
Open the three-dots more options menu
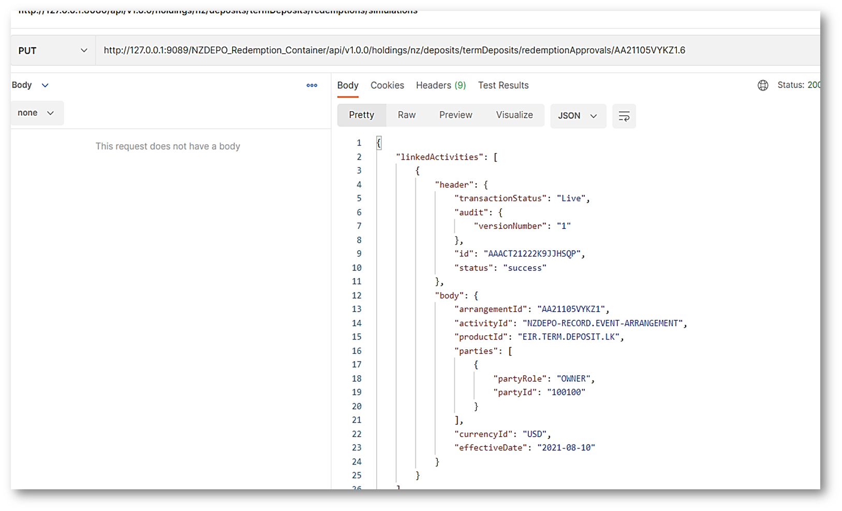point(312,85)
